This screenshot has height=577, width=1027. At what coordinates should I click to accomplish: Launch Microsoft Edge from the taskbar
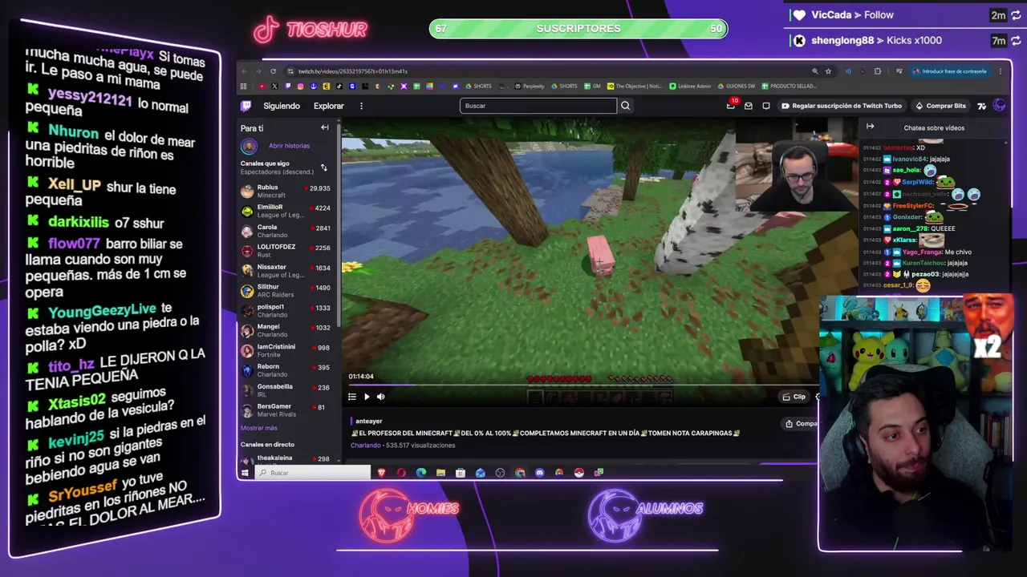421,473
